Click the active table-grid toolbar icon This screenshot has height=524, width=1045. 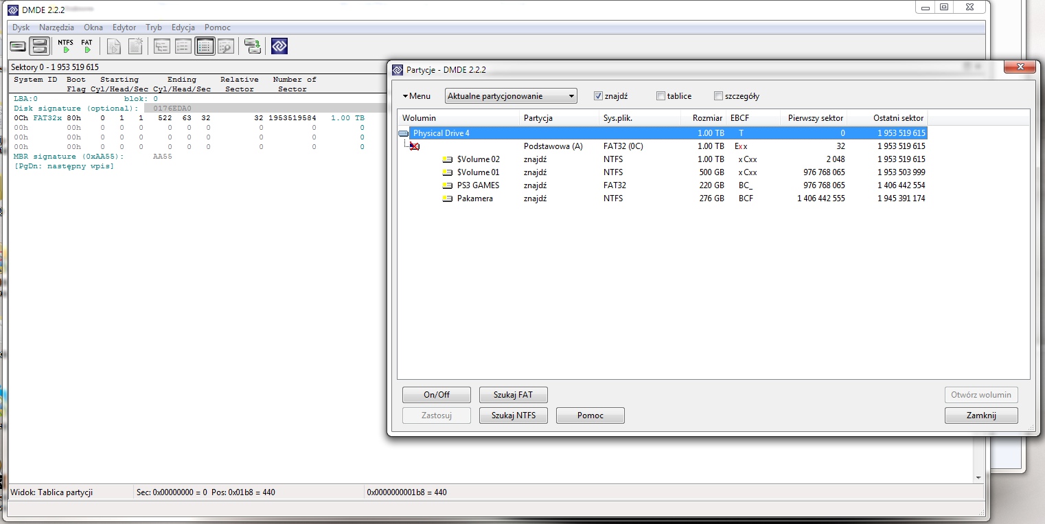tap(205, 47)
